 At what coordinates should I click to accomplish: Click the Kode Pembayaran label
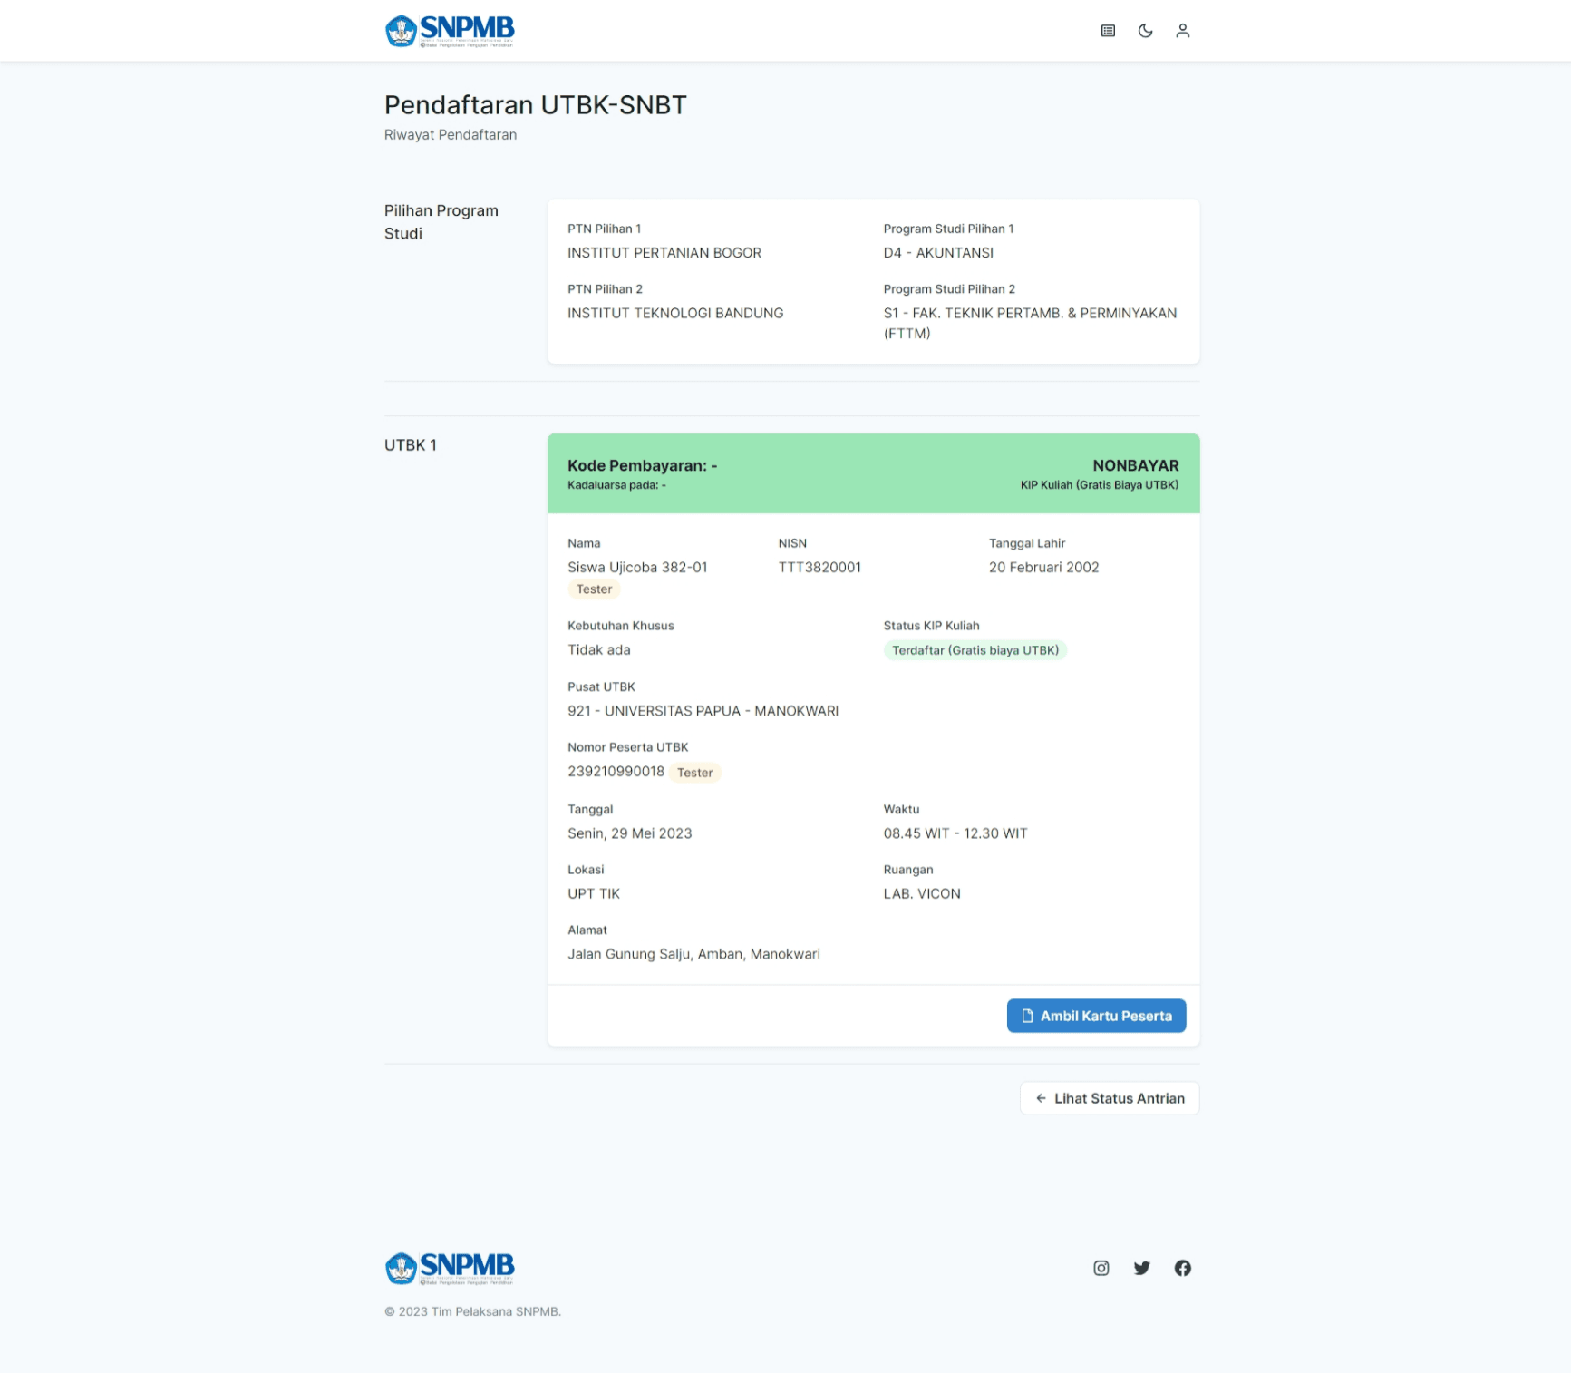[x=642, y=465]
